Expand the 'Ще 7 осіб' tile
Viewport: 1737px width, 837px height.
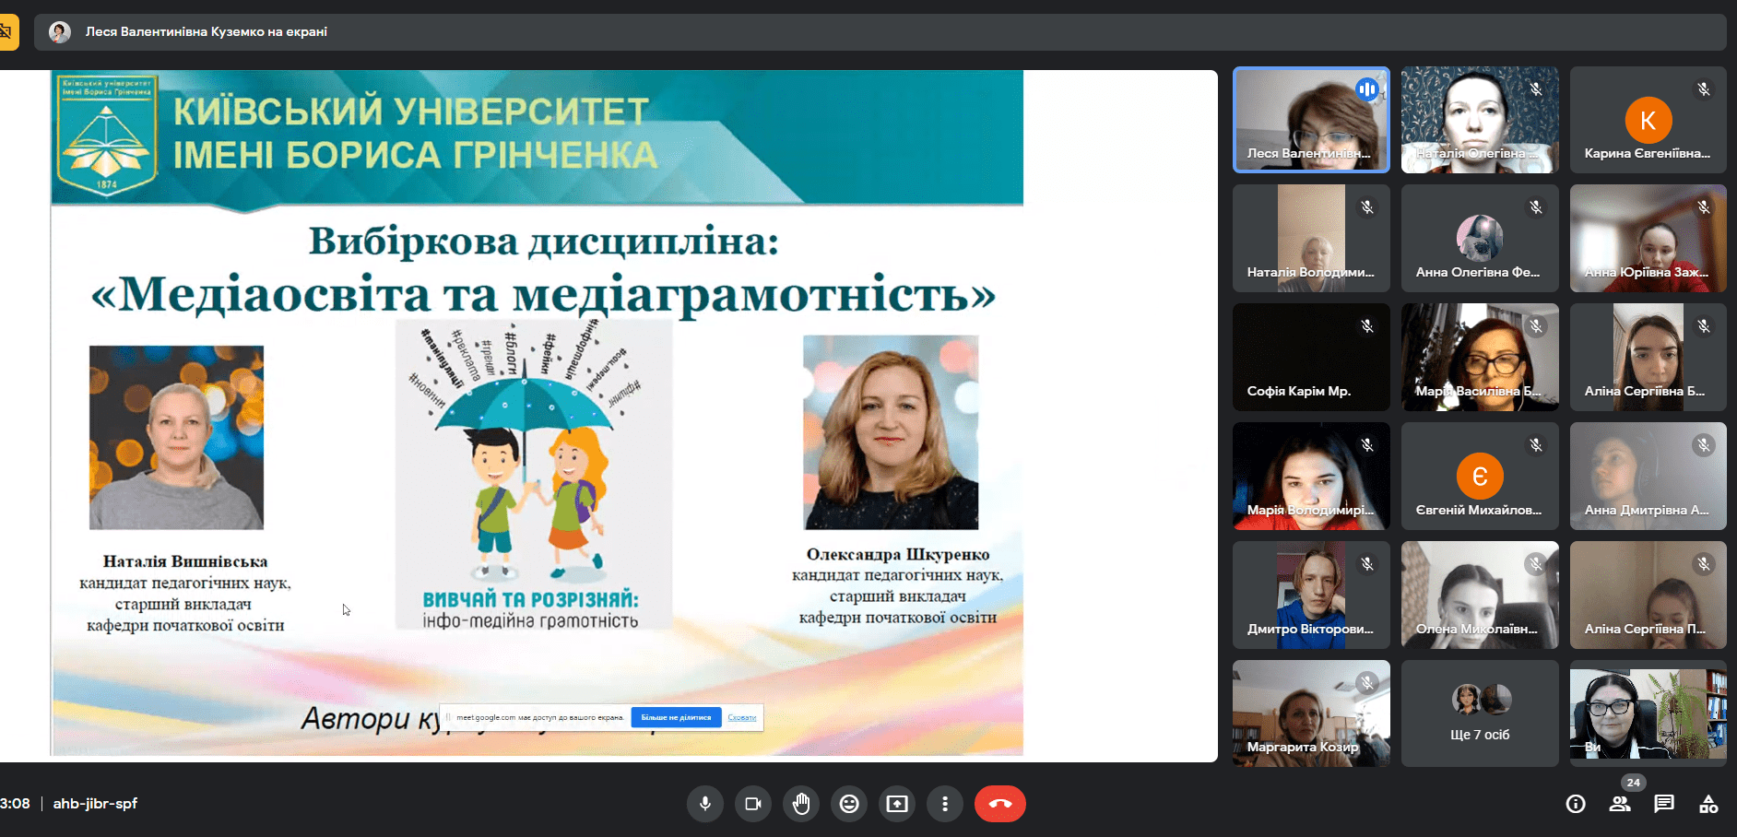point(1480,713)
